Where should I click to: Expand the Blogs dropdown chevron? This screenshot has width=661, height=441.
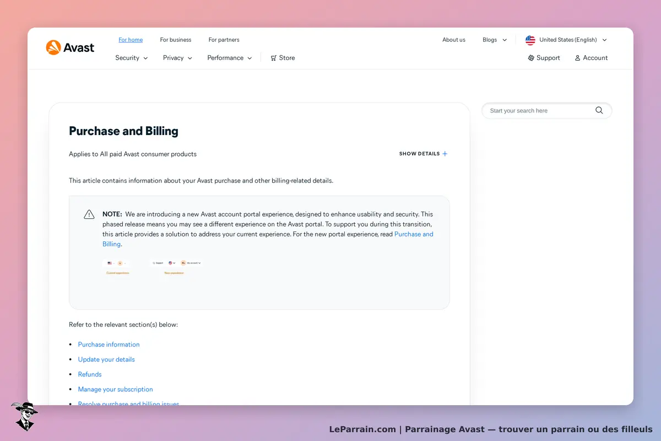505,40
